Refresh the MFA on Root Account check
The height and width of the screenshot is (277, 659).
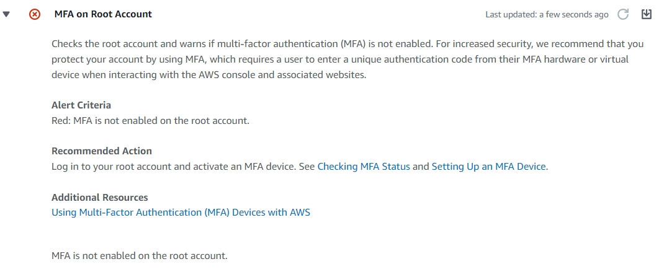[x=623, y=14]
